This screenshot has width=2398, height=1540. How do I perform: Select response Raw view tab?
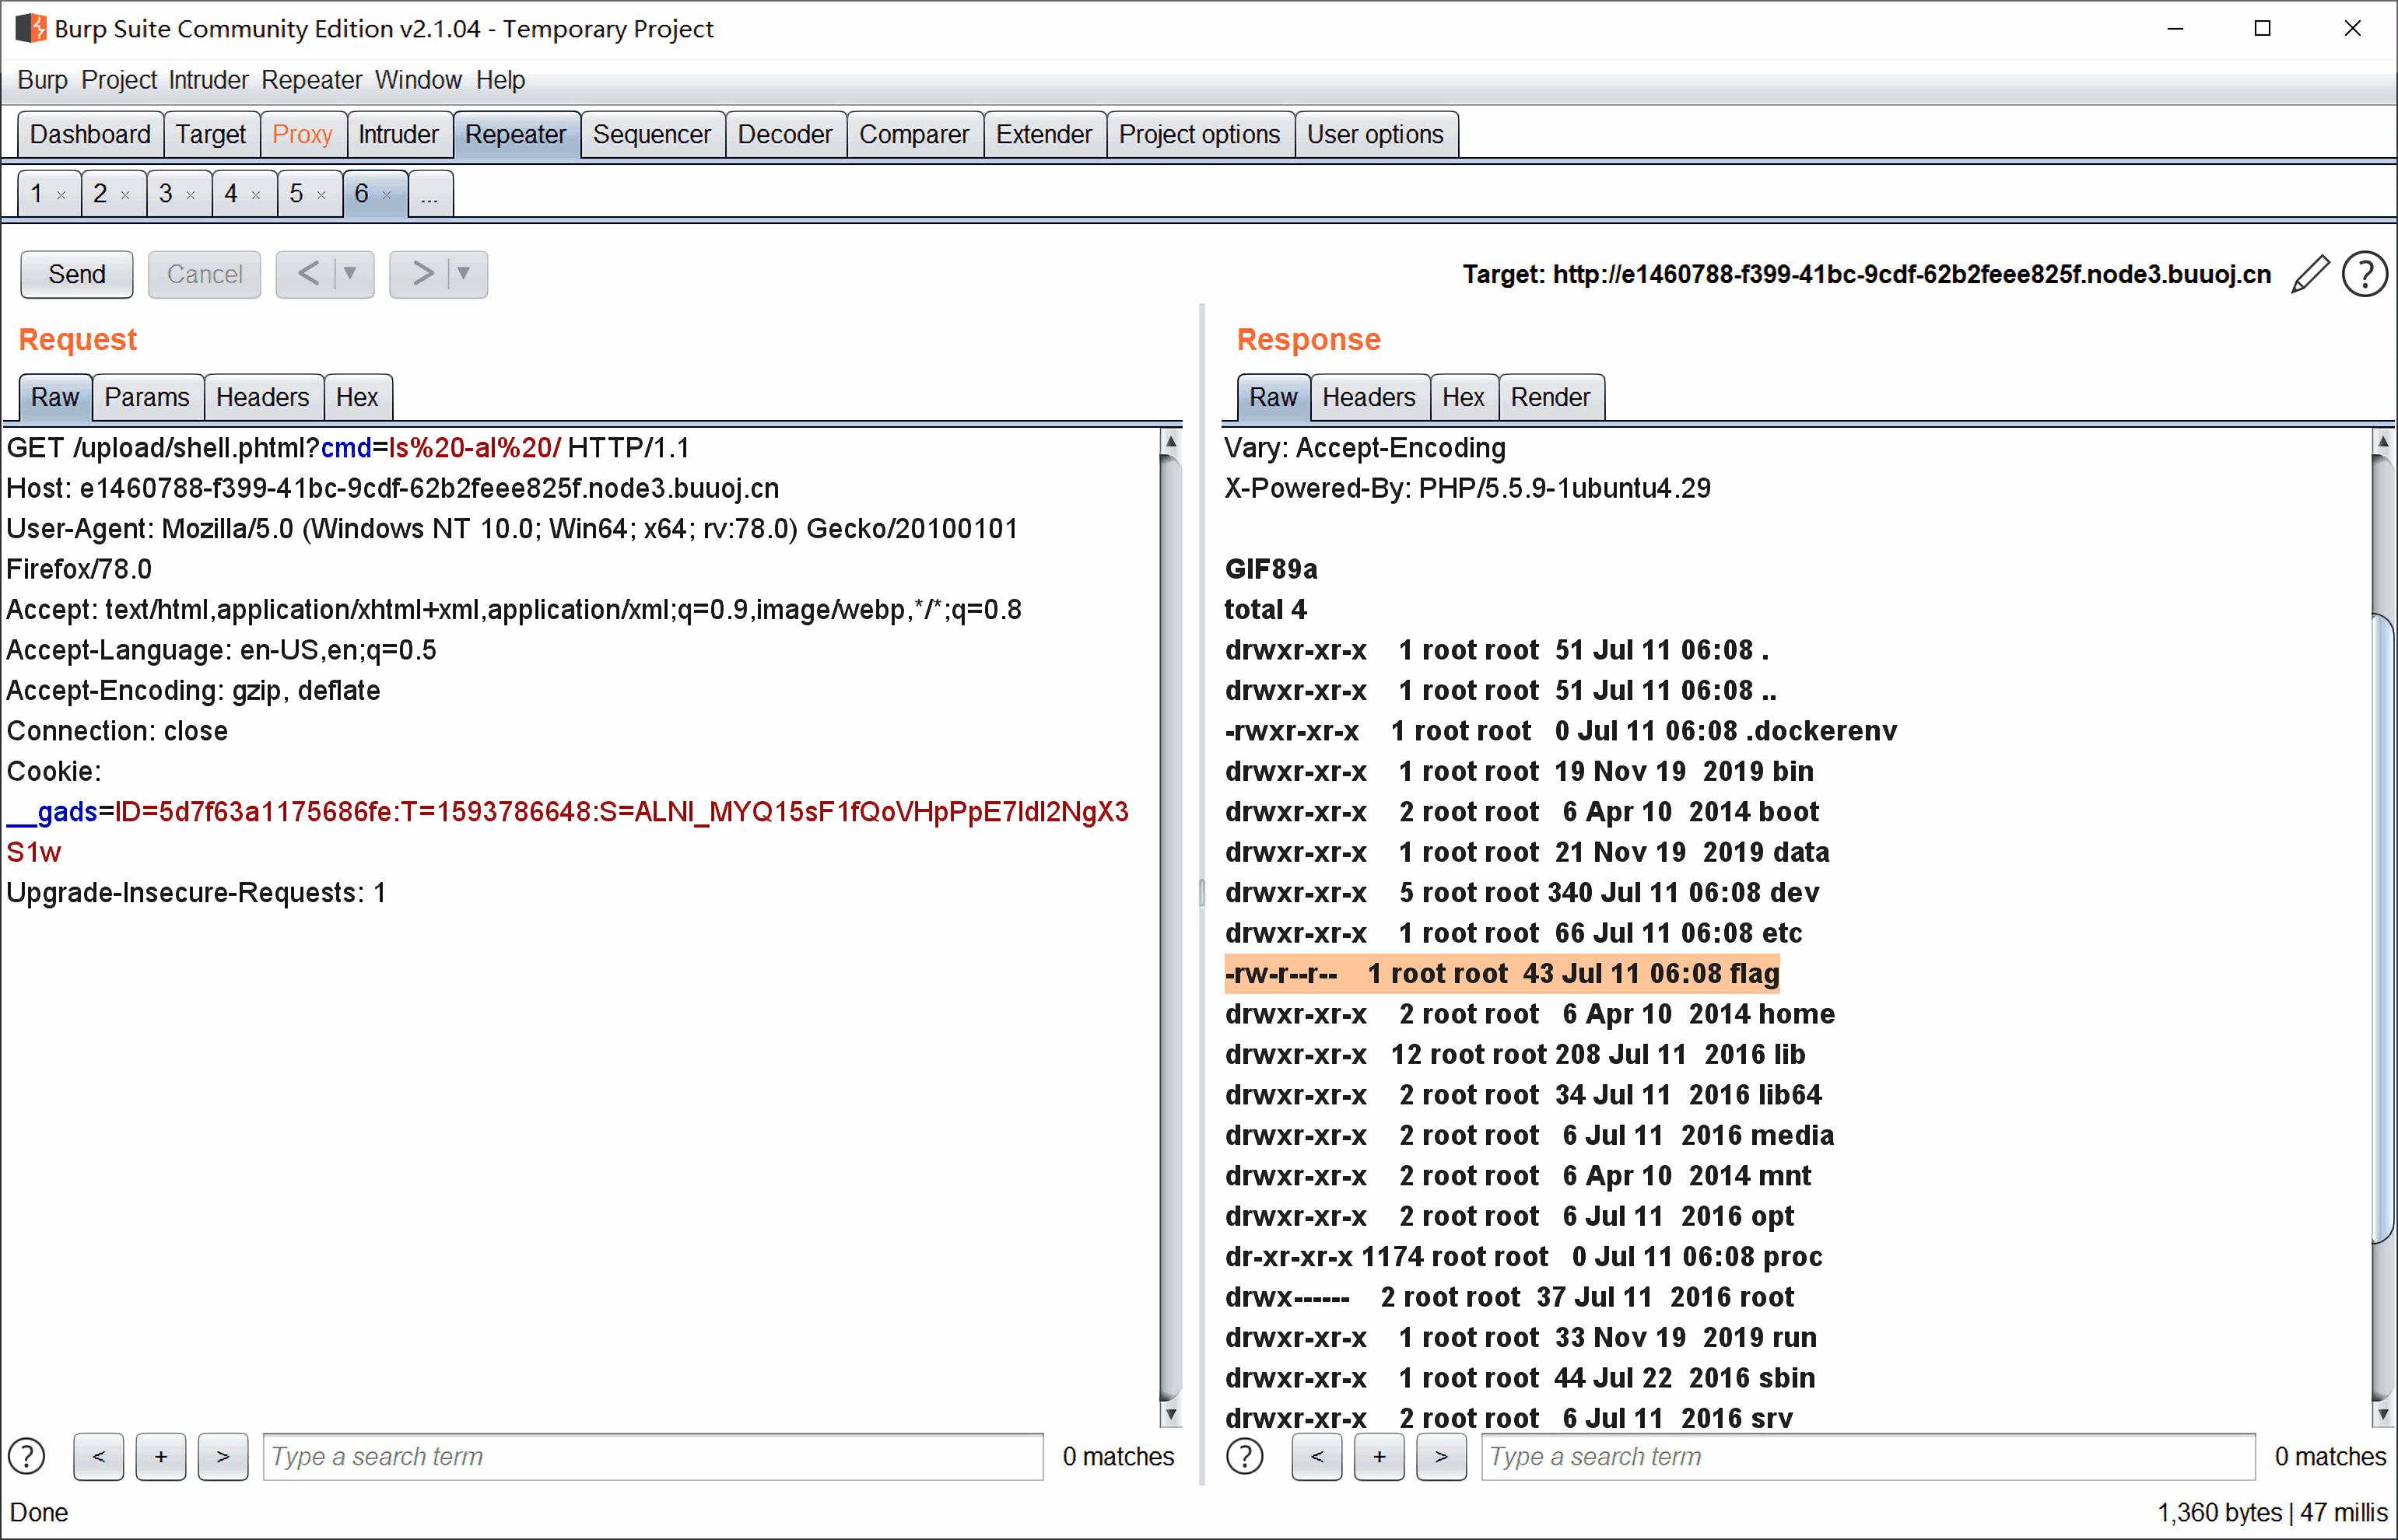click(1273, 397)
